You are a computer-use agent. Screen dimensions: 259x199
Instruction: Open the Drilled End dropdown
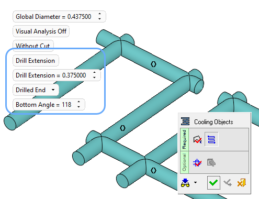pyautogui.click(x=36, y=90)
